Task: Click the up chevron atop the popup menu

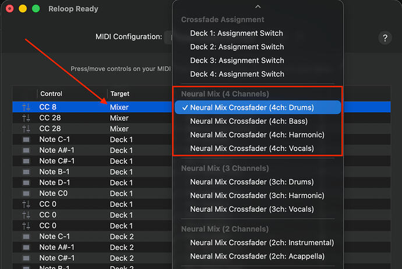Action: [258, 6]
